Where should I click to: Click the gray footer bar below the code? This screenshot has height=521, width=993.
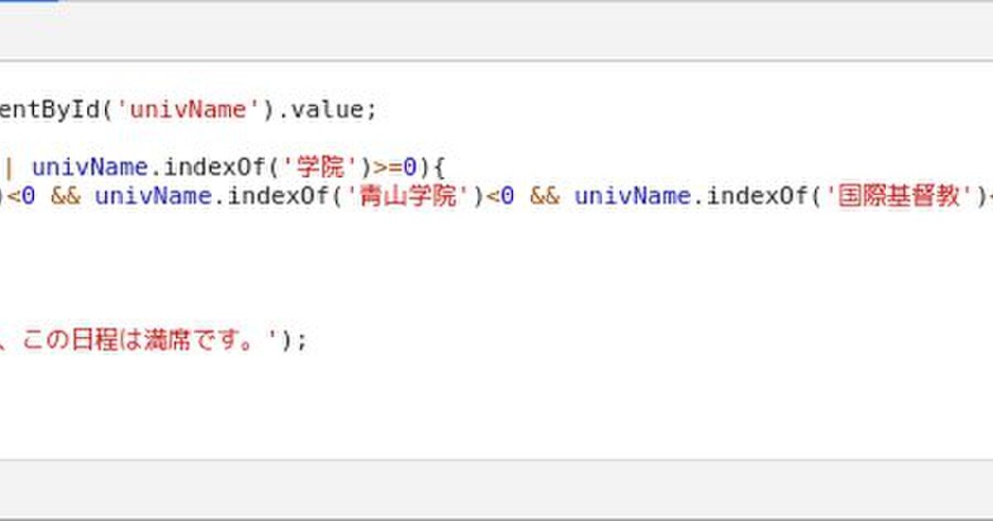496,488
